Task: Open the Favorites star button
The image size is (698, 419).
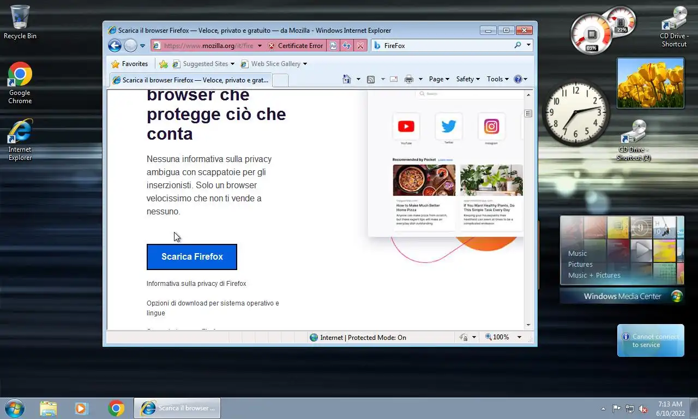Action: [129, 64]
